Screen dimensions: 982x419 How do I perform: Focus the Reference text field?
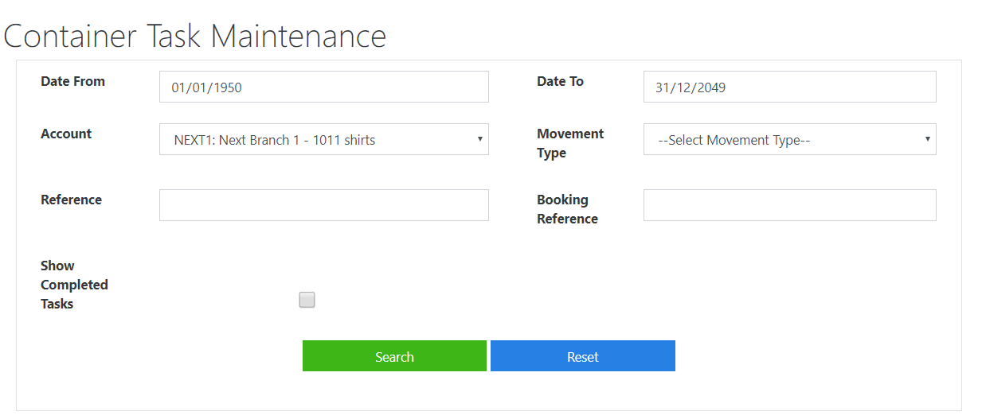323,205
